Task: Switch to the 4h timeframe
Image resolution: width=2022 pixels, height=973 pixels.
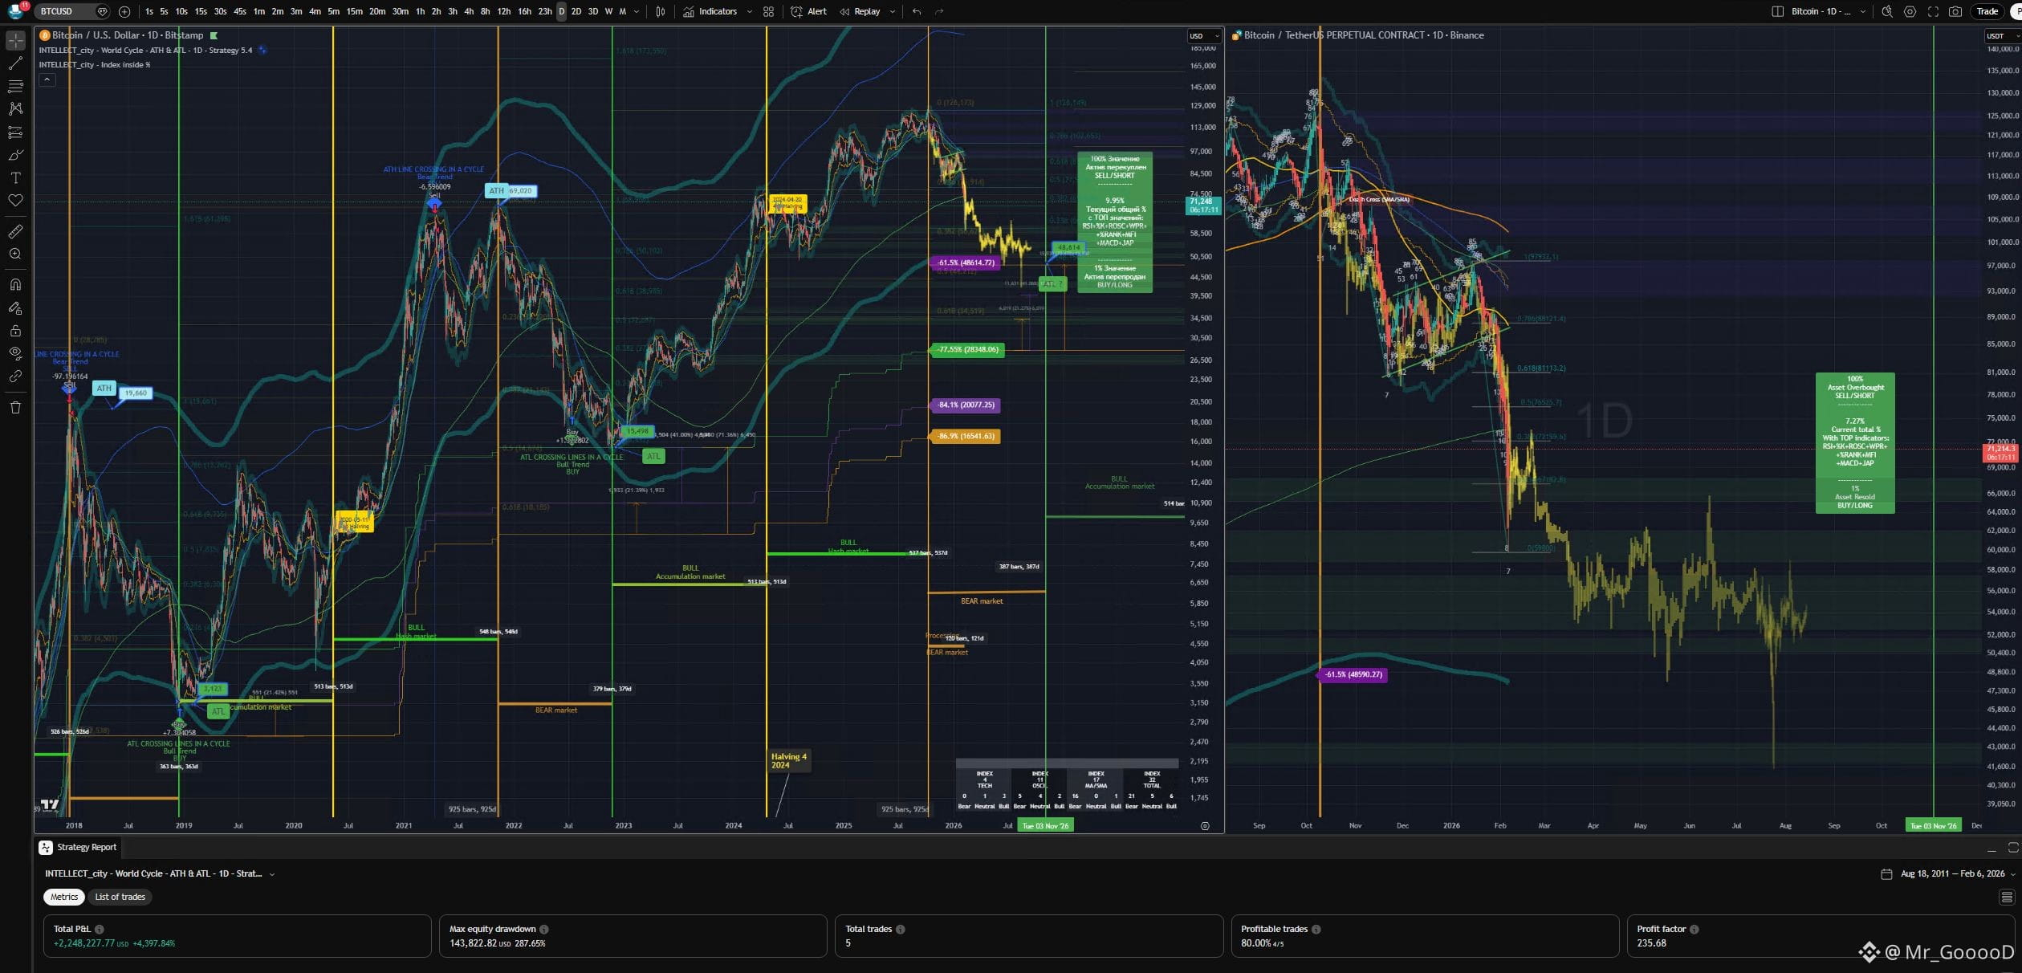Action: [x=469, y=11]
